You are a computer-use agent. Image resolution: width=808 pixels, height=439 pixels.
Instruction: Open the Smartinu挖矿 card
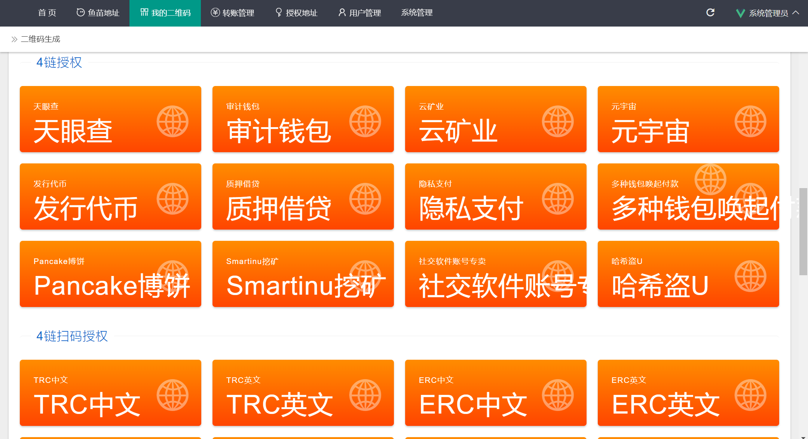[303, 274]
